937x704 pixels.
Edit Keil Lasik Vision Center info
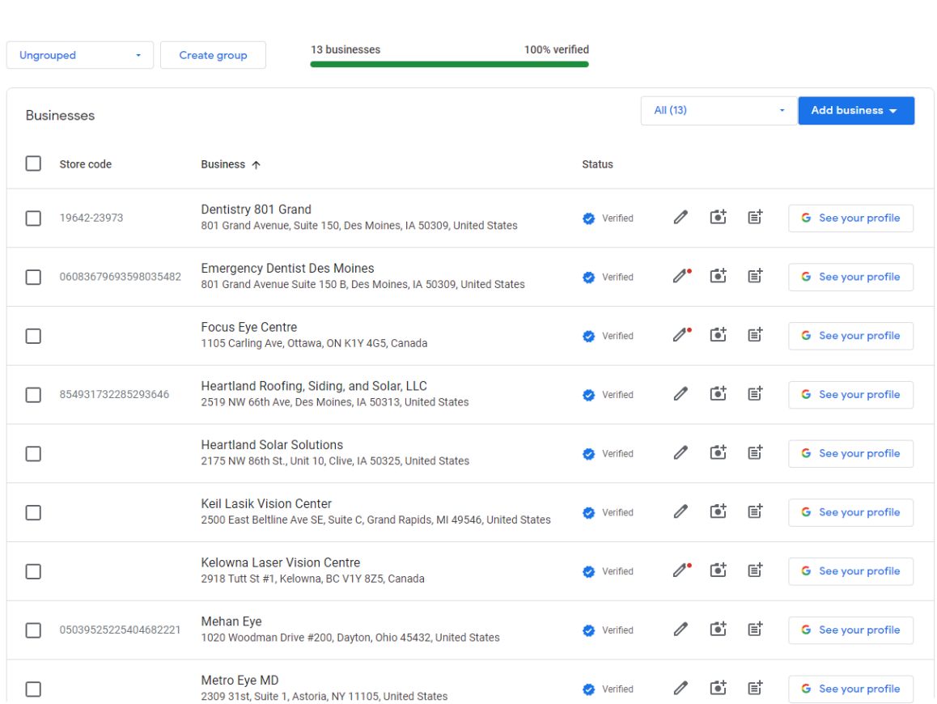(680, 511)
